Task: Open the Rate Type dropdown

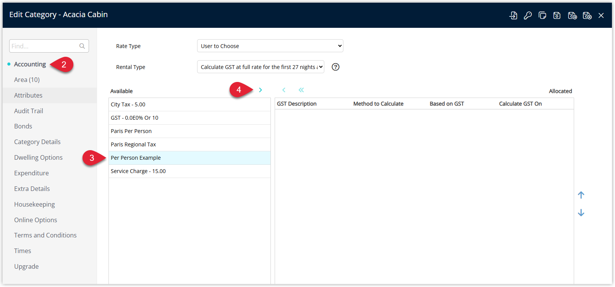Action: [270, 46]
